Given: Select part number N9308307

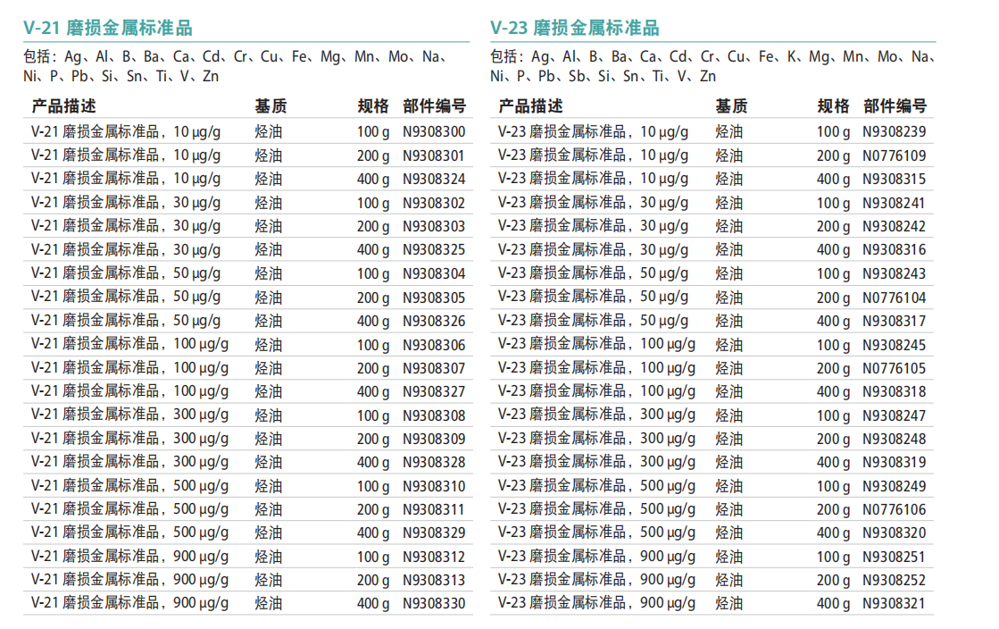Looking at the screenshot, I should [434, 369].
